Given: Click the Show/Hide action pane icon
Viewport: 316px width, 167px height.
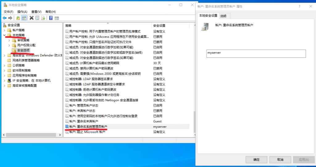Looking at the screenshot, I should 57,18.
